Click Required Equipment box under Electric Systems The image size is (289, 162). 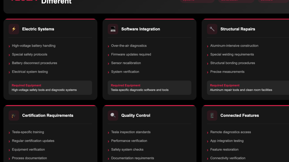point(50,88)
